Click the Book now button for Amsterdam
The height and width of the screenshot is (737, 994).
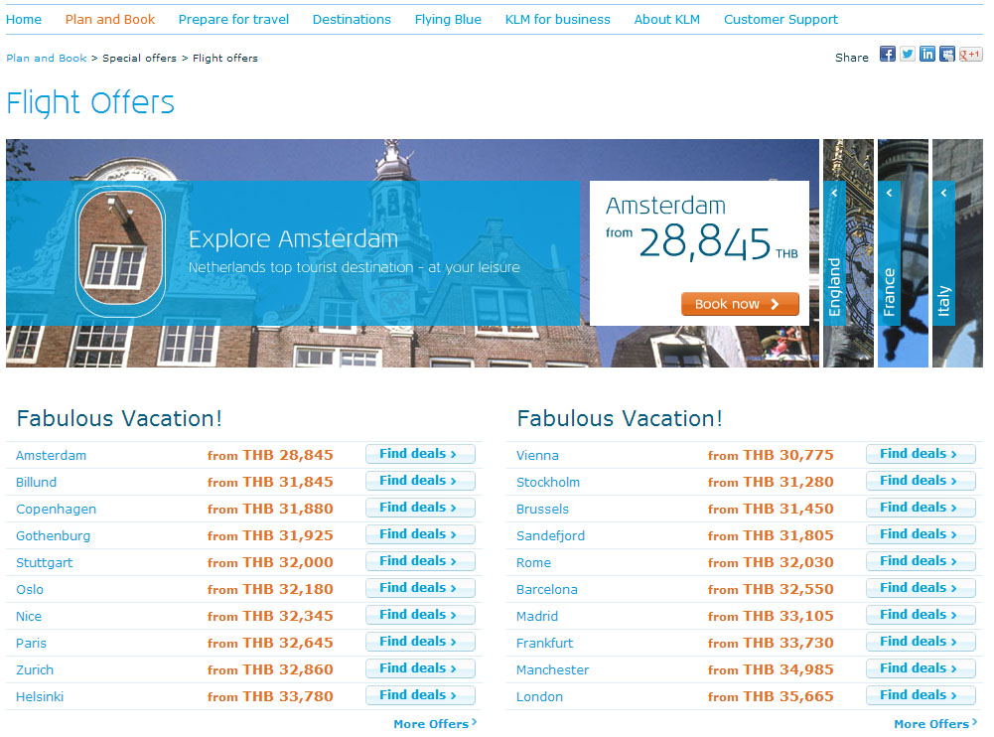740,304
